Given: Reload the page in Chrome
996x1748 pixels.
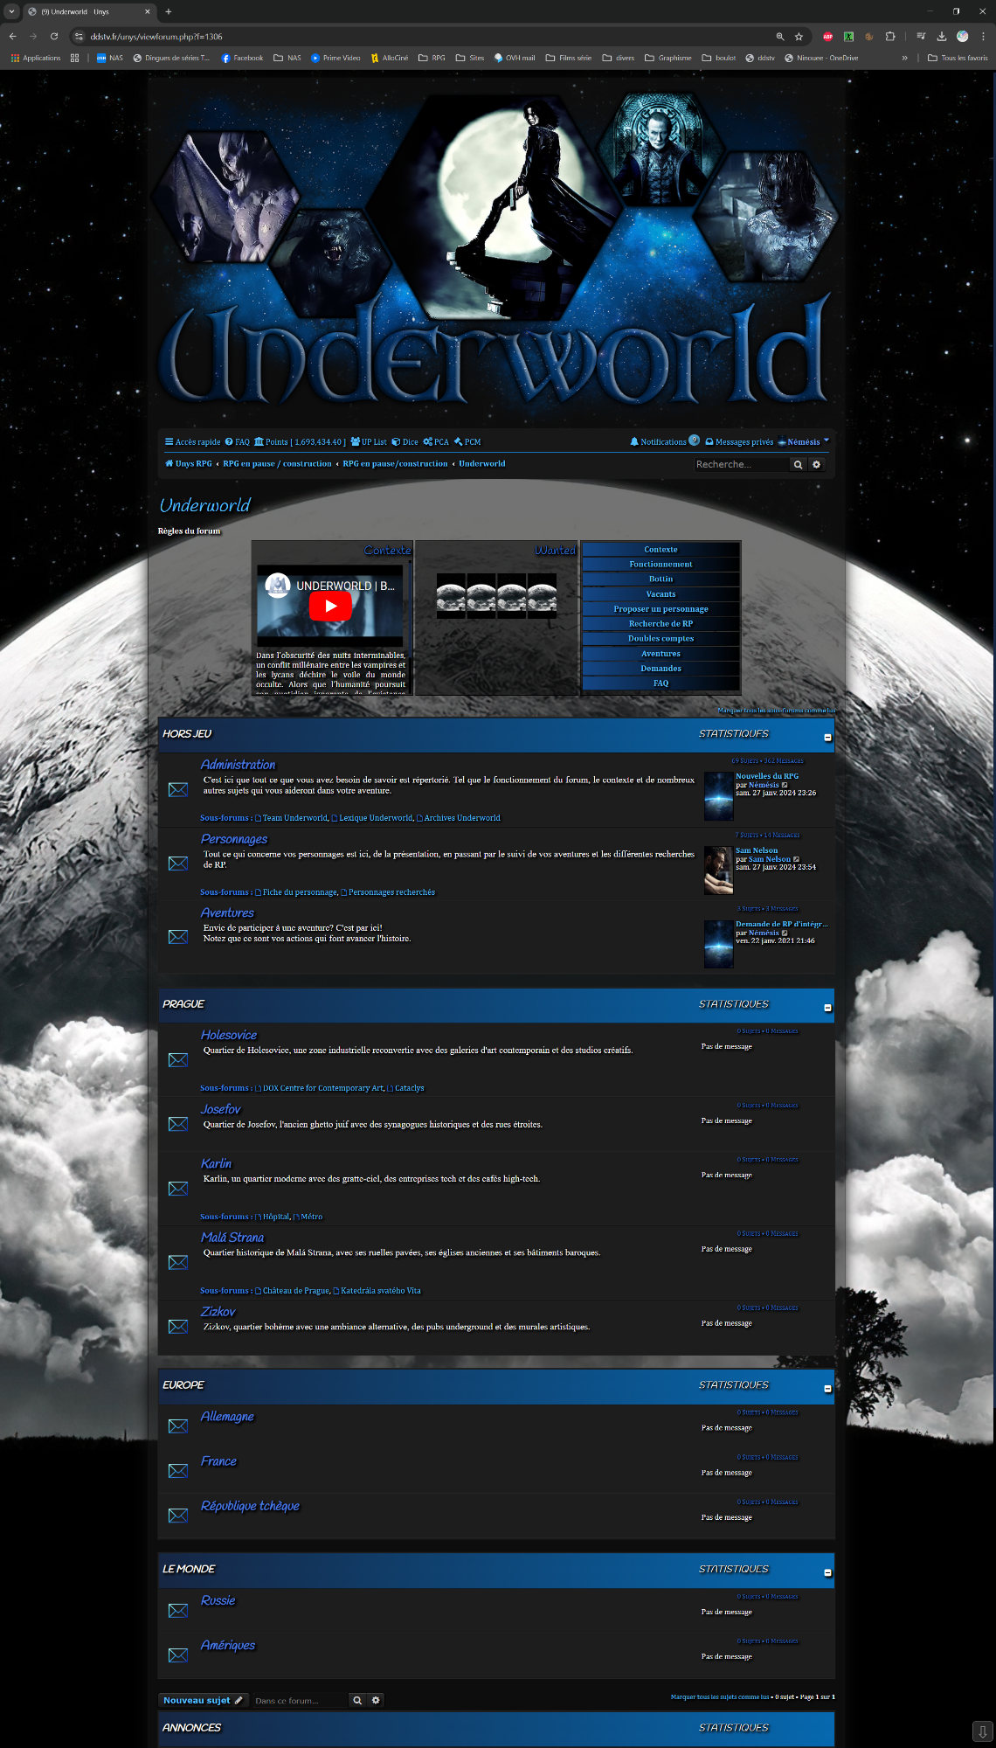Looking at the screenshot, I should 54,37.
